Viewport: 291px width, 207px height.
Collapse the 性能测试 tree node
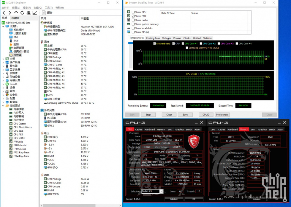(x=3, y=106)
